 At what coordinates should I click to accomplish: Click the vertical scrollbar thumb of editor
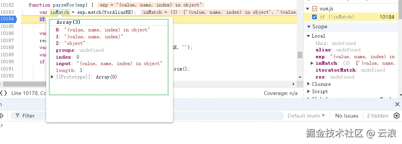coord(300,55)
